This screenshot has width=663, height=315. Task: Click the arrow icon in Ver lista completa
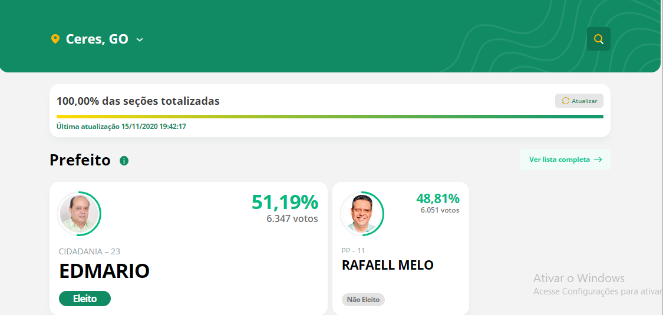click(x=598, y=160)
